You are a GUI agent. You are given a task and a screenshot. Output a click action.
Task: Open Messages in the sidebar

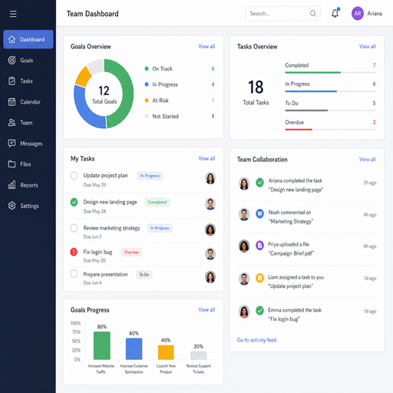pos(28,144)
